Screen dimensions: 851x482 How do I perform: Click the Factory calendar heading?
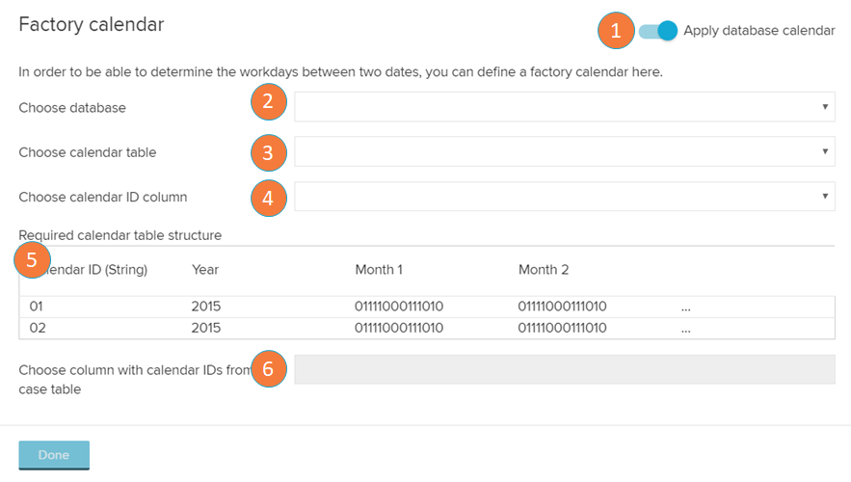(x=92, y=25)
